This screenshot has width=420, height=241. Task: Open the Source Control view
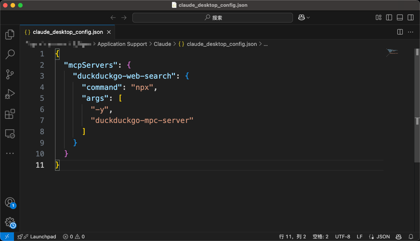[10, 74]
